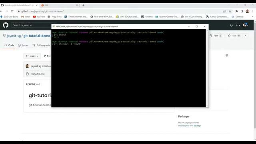256x144 pixels.
Task: Open the Use JSDoc Getting bookmark
Action: 192,17
